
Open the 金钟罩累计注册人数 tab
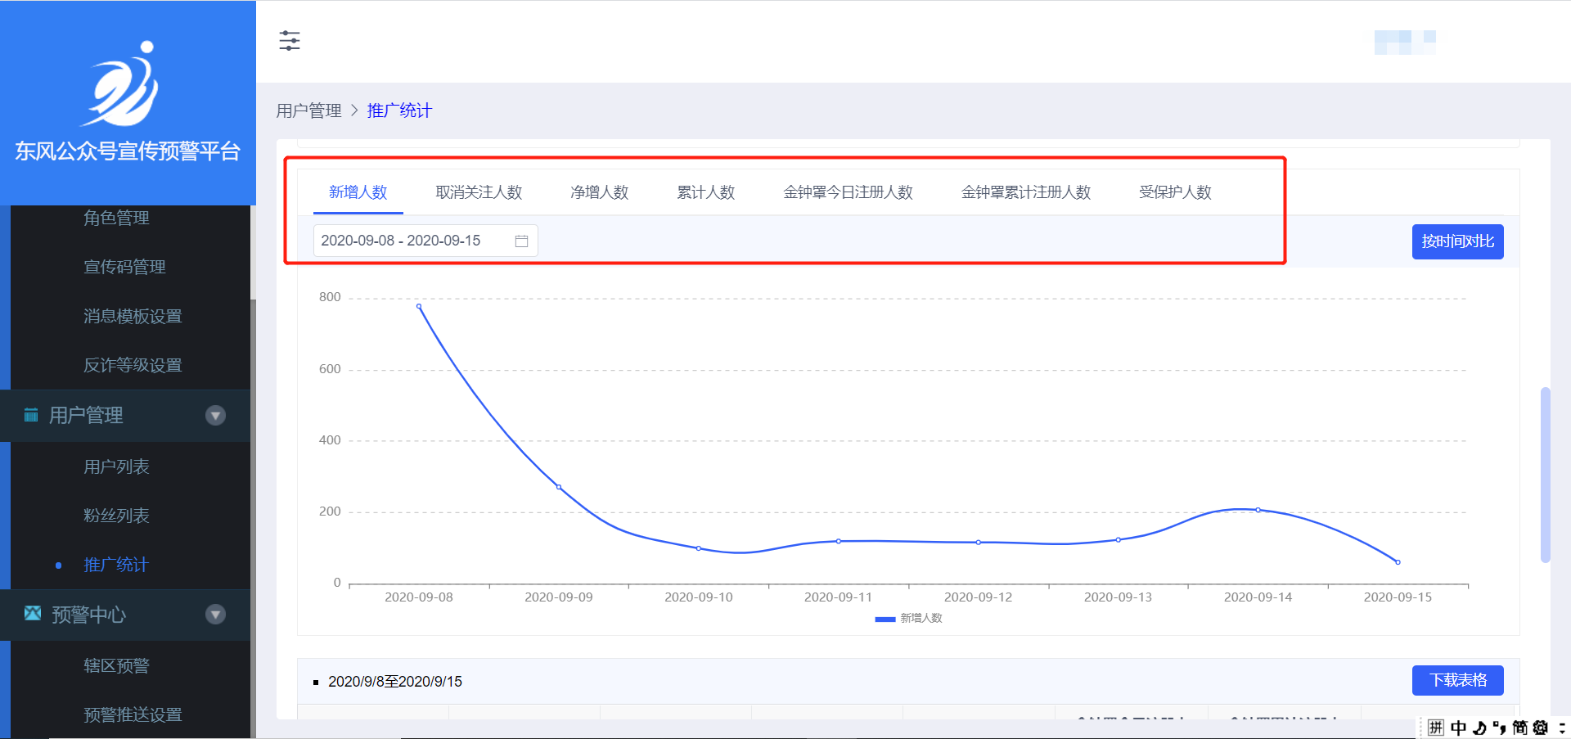click(1026, 192)
